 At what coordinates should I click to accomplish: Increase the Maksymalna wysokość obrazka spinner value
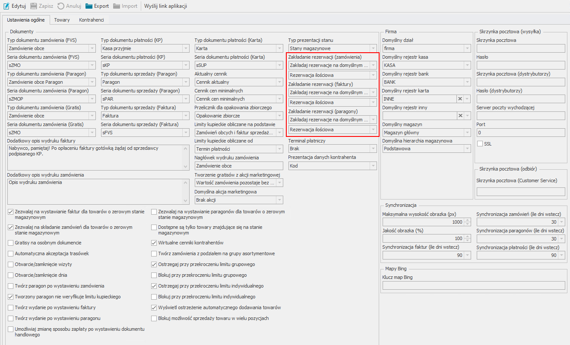[x=467, y=220]
